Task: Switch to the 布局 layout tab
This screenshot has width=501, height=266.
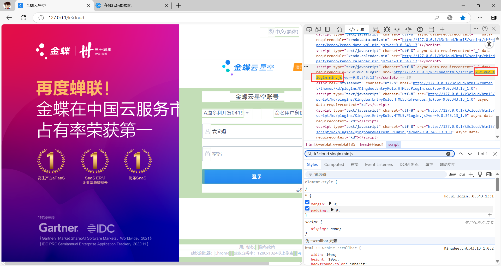Action: point(354,165)
